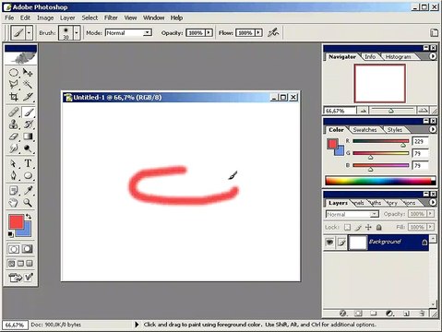Select the Brush tool in toolbox
The height and width of the screenshot is (332, 442).
pyautogui.click(x=28, y=113)
